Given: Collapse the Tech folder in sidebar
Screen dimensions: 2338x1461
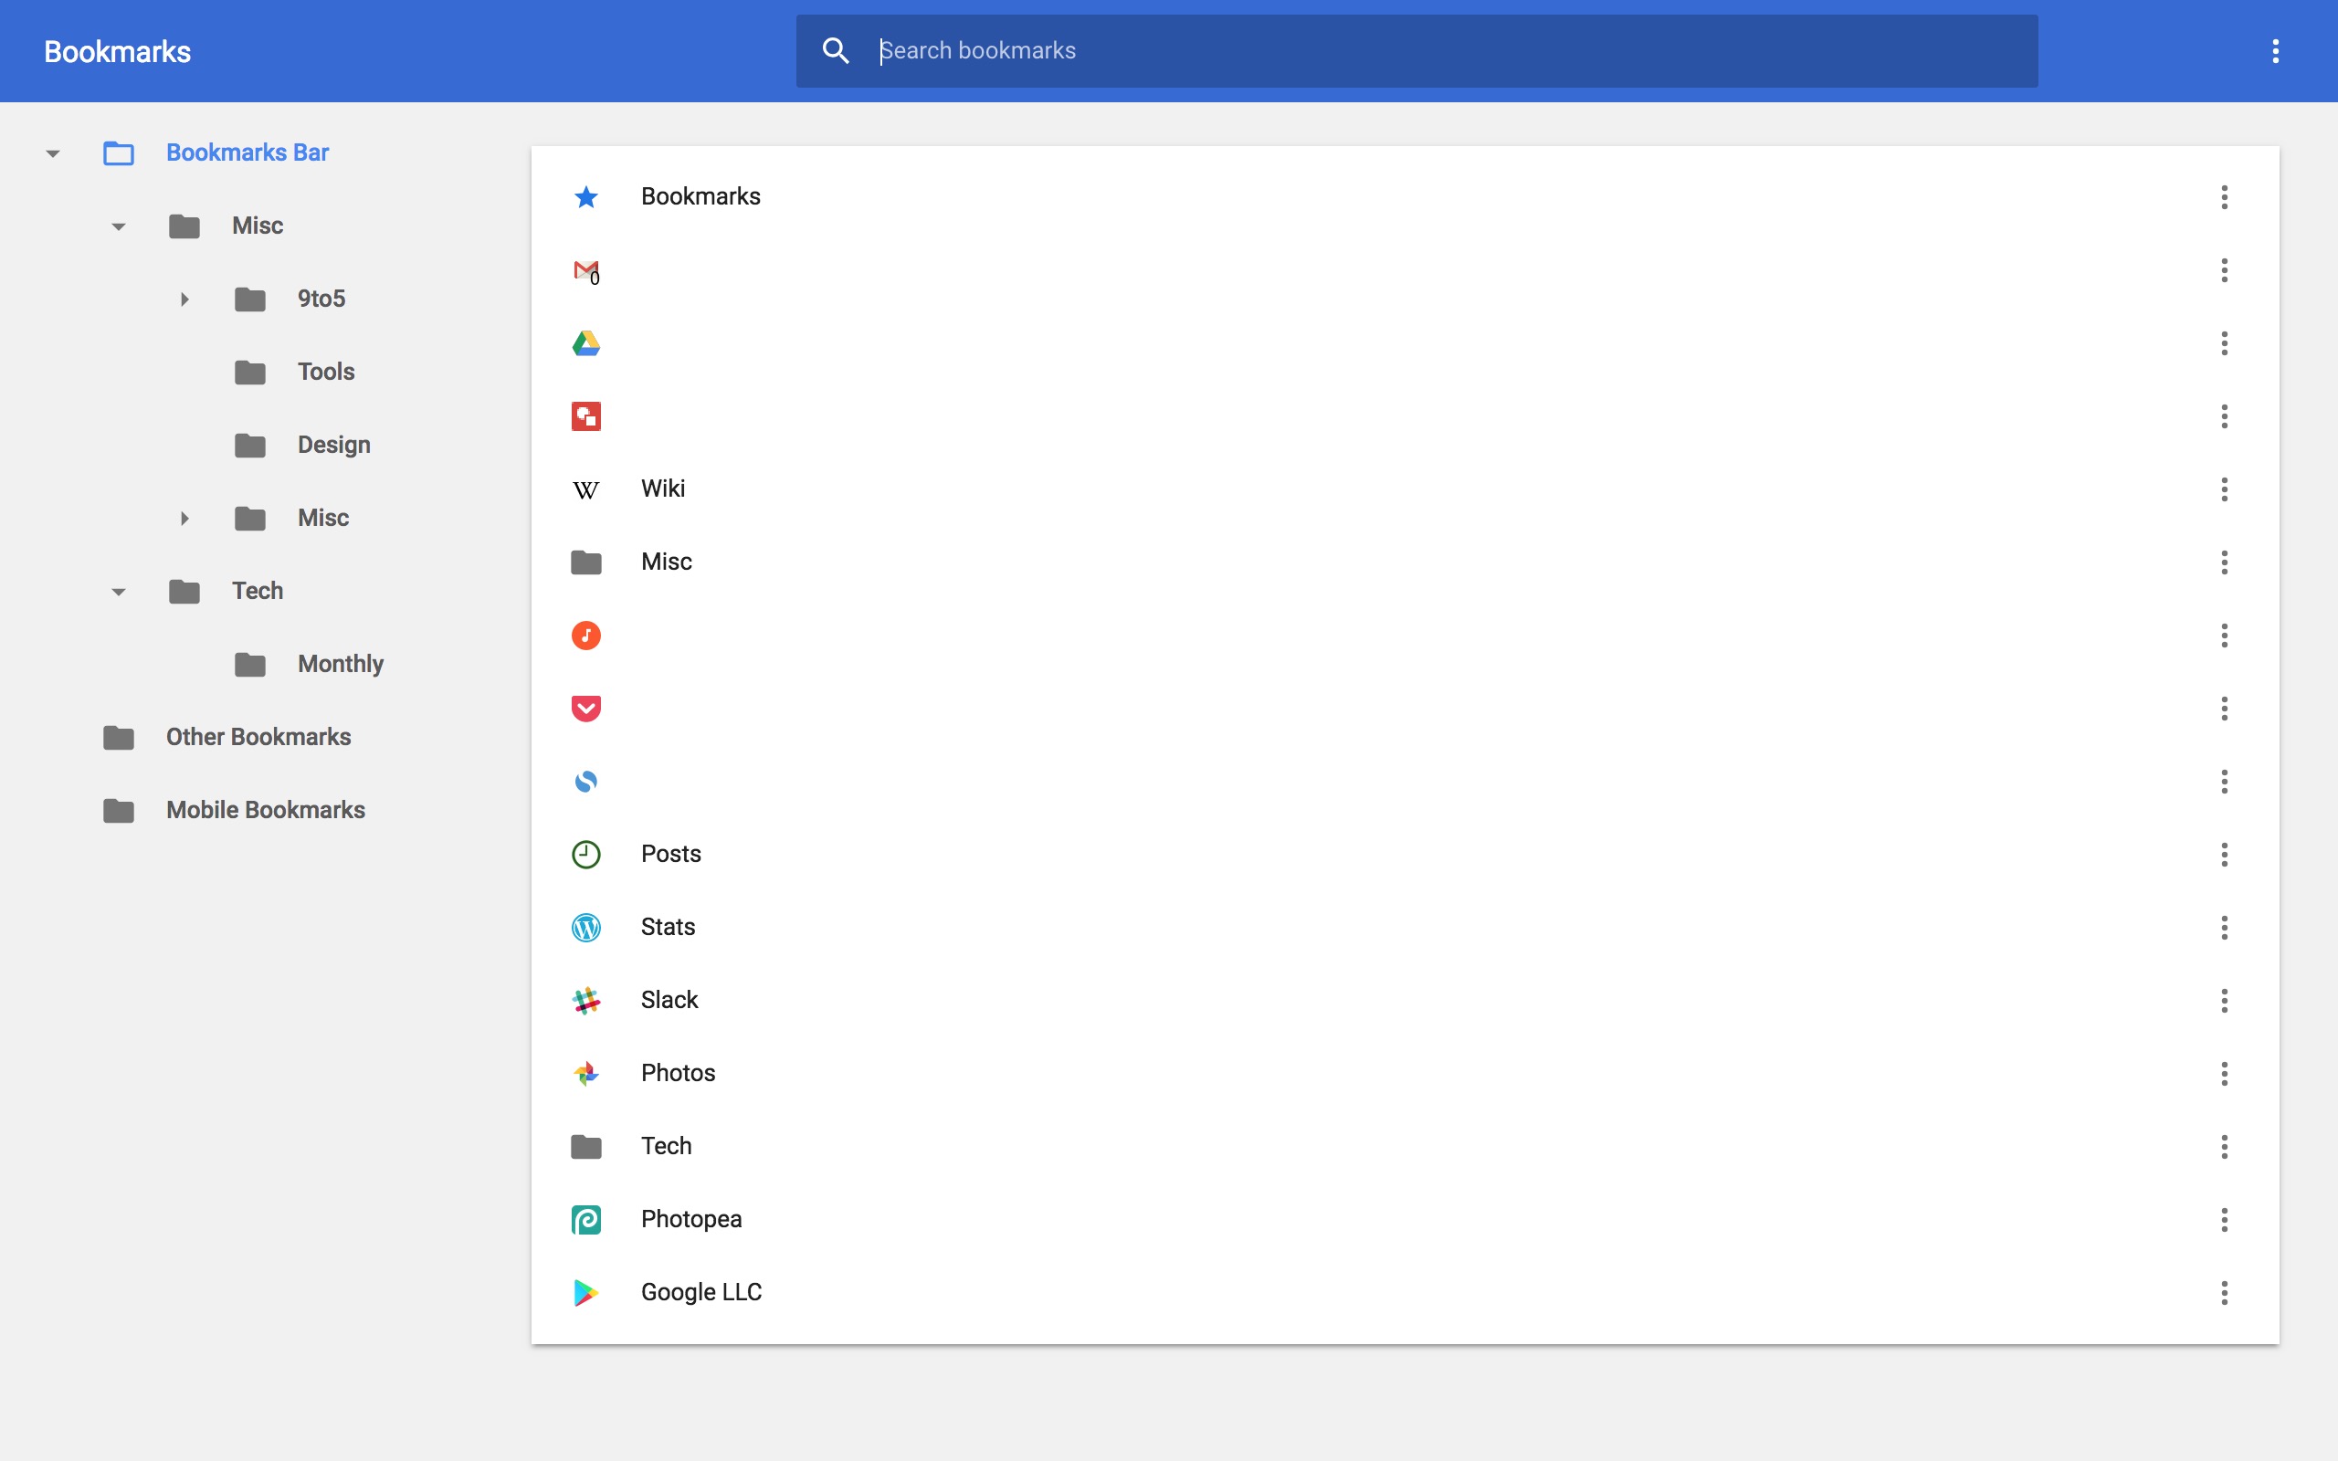Looking at the screenshot, I should click(118, 591).
